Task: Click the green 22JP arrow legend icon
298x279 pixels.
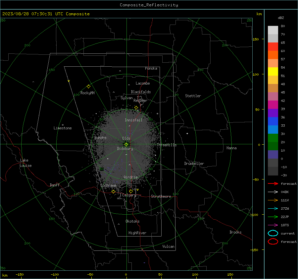Action: 273,217
